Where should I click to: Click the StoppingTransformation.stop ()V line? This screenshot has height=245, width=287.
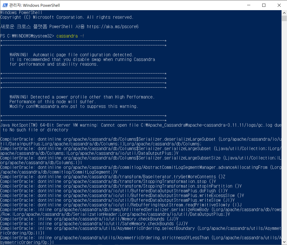click(108, 181)
